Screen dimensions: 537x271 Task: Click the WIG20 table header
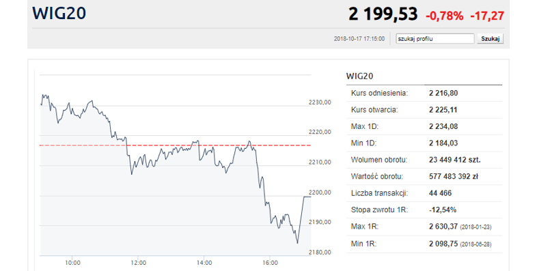point(359,76)
